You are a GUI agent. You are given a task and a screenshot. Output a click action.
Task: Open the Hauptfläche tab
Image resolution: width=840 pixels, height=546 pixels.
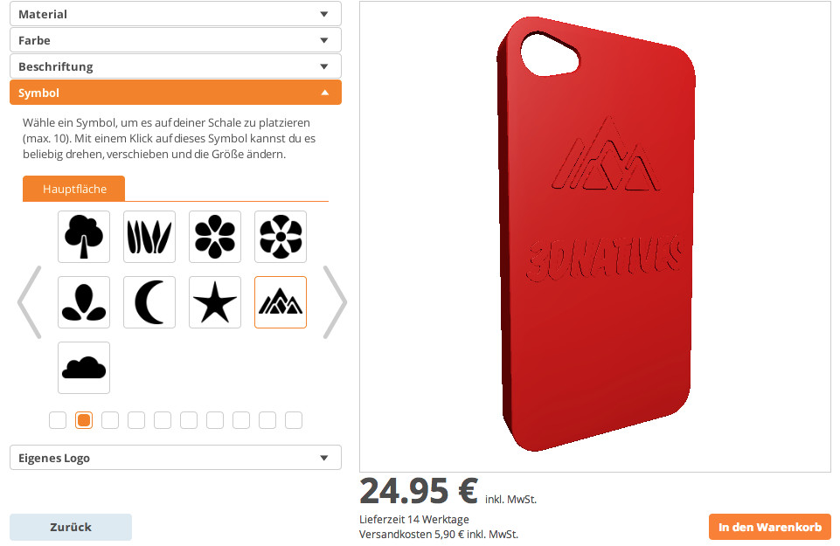74,189
